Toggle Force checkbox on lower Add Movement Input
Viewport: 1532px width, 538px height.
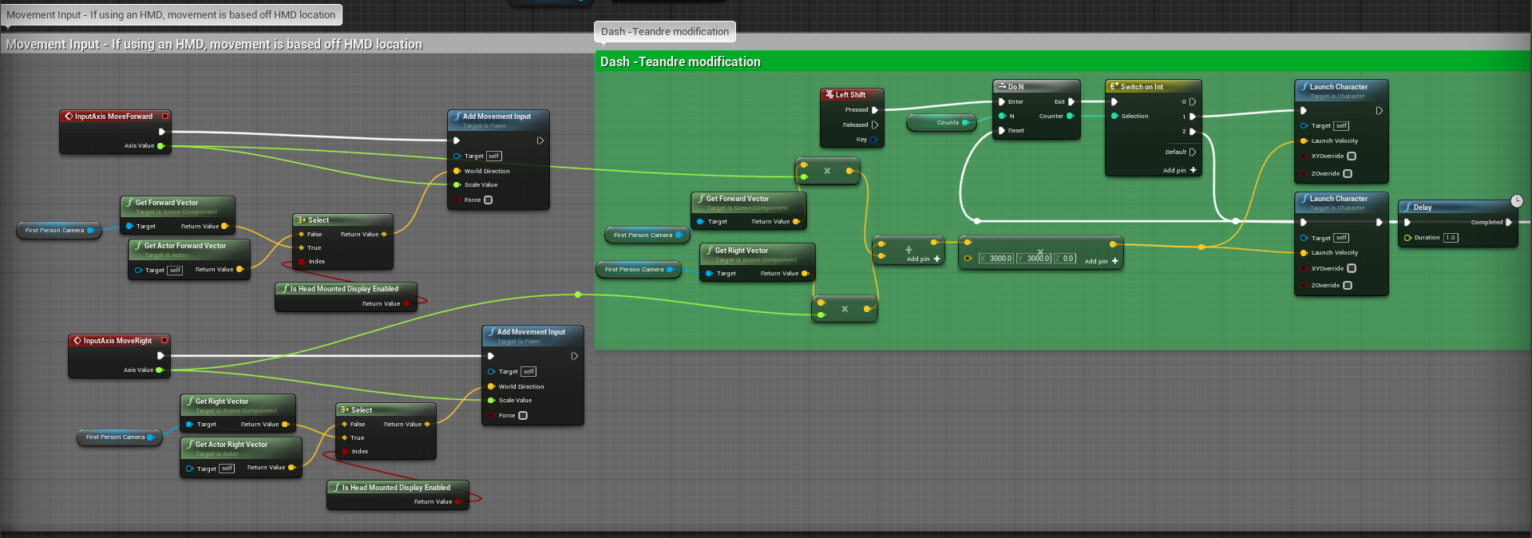click(522, 416)
